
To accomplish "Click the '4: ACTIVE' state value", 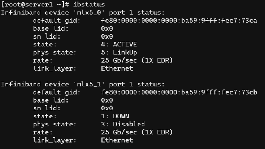I will click(x=119, y=44).
